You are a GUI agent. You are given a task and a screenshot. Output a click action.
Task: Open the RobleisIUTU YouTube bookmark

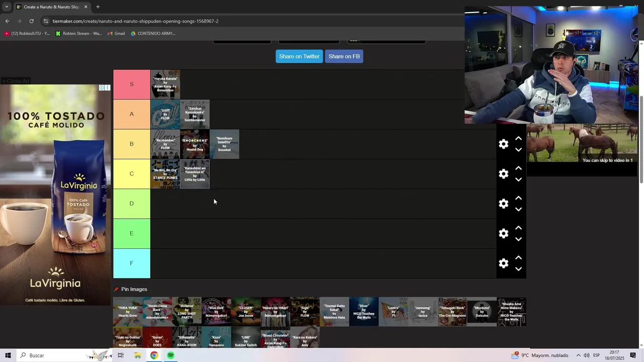27,34
